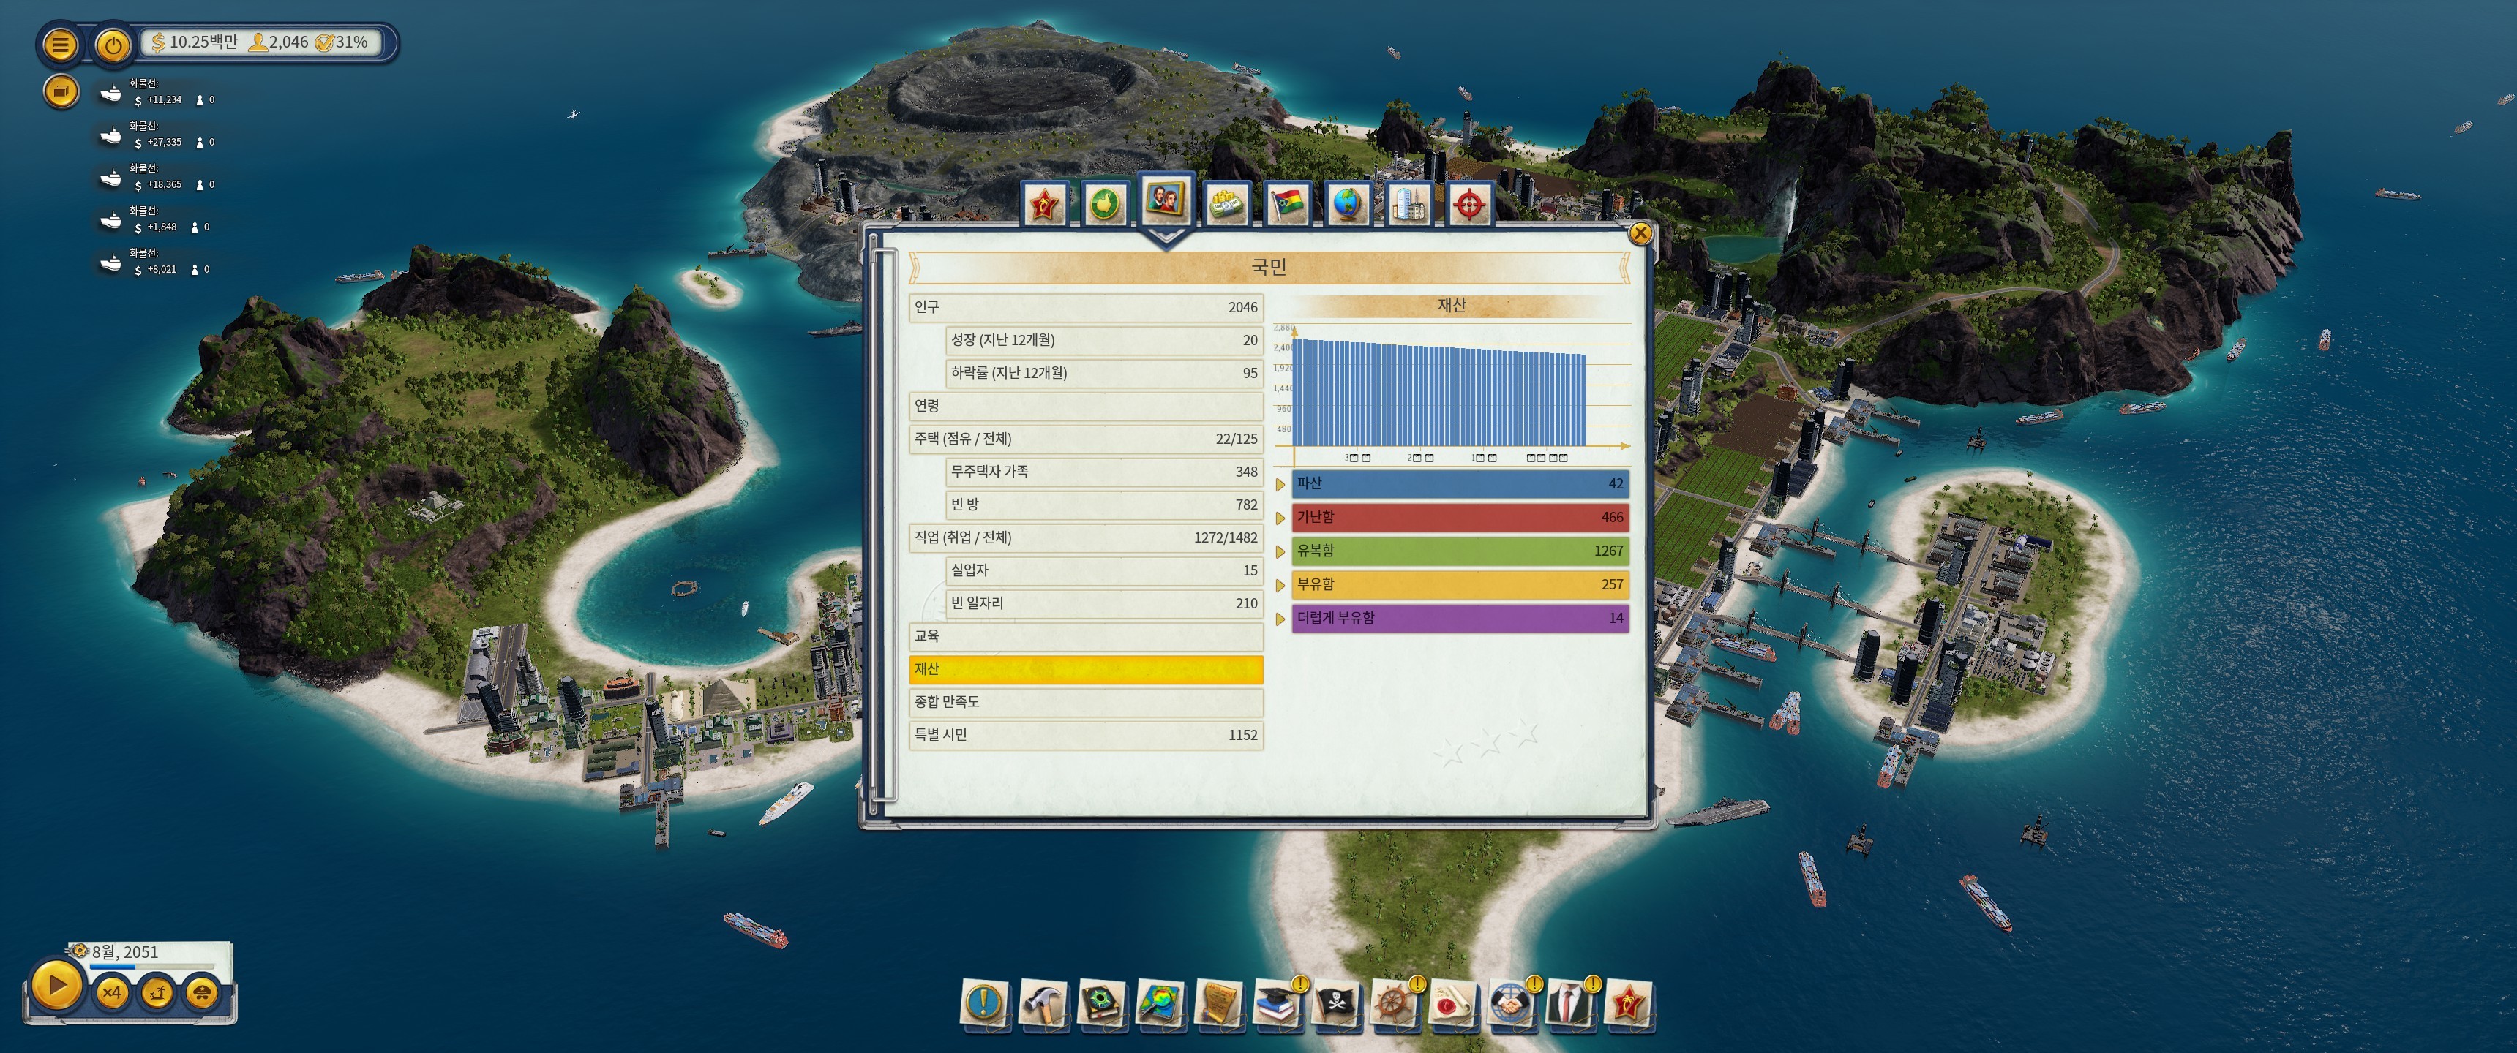This screenshot has height=1053, width=2517.
Task: Select the 종합 만족도 row
Action: pyautogui.click(x=1084, y=701)
